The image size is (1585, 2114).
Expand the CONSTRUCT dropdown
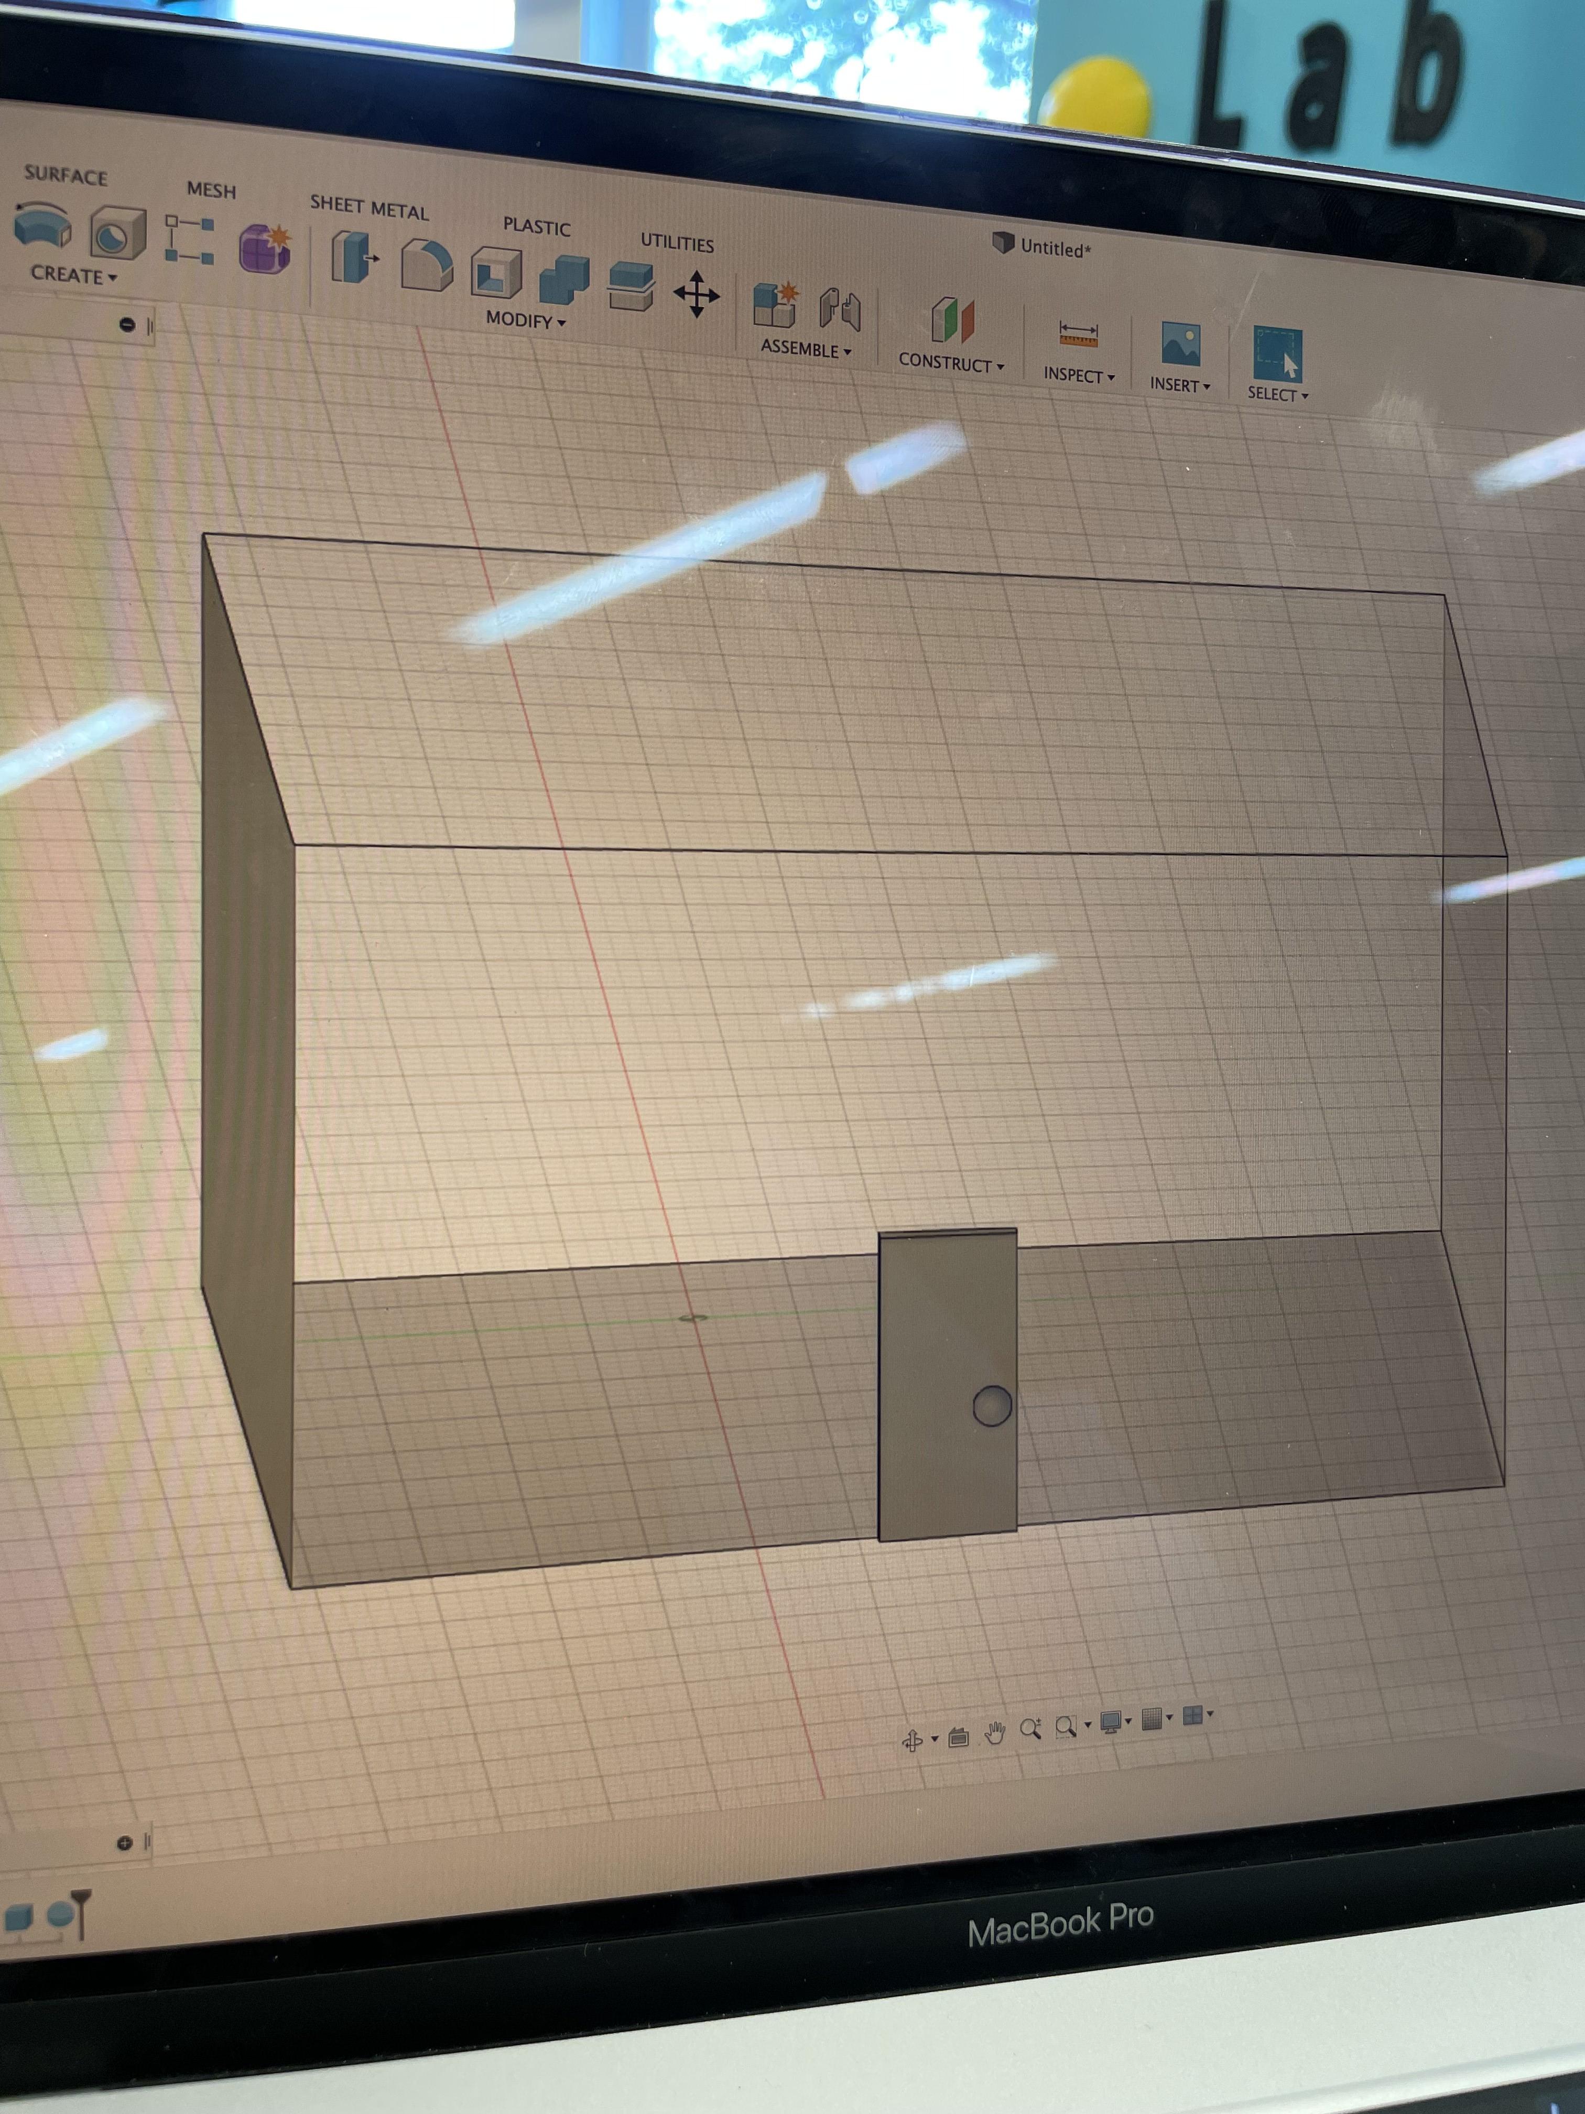click(951, 364)
